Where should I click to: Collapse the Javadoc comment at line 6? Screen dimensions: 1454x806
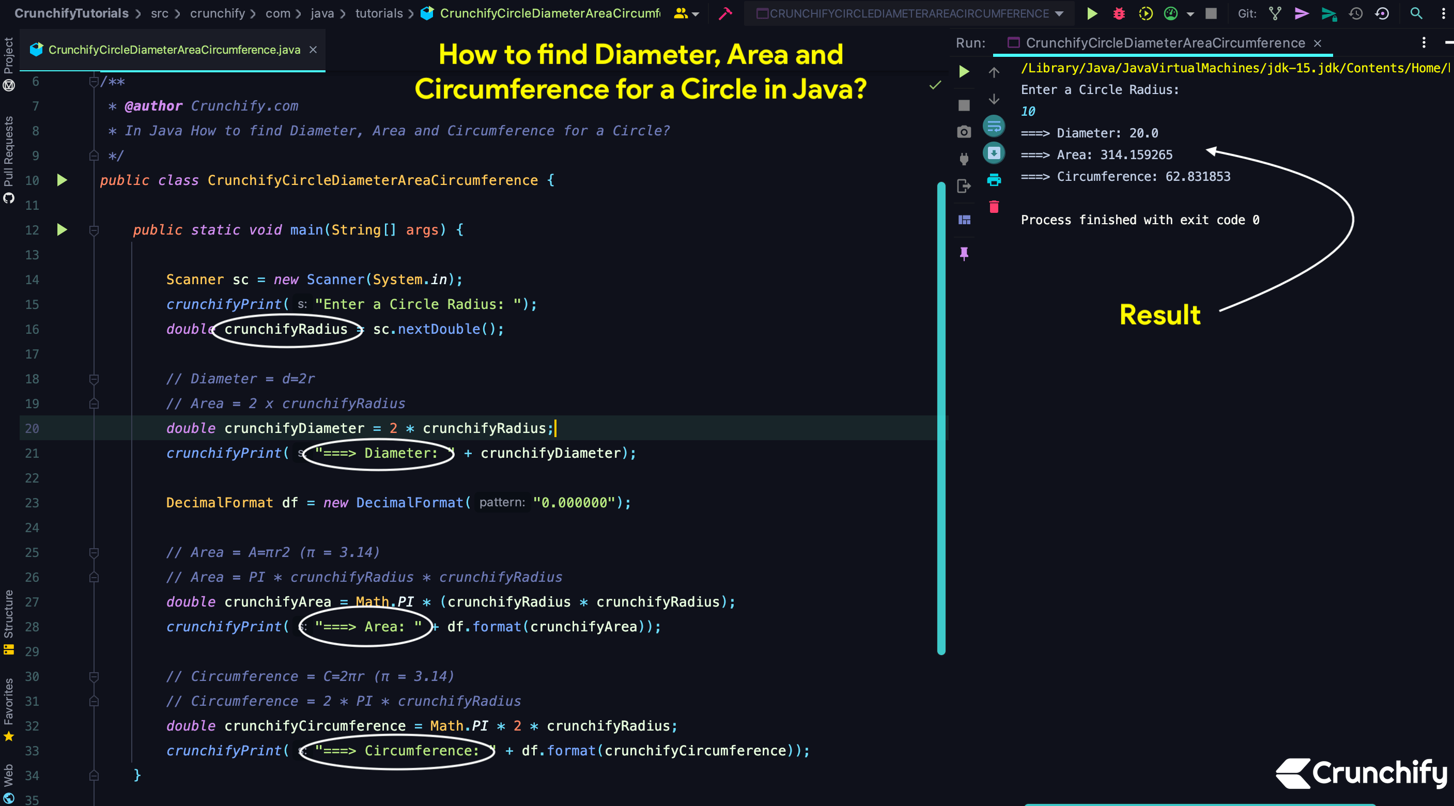pos(93,81)
